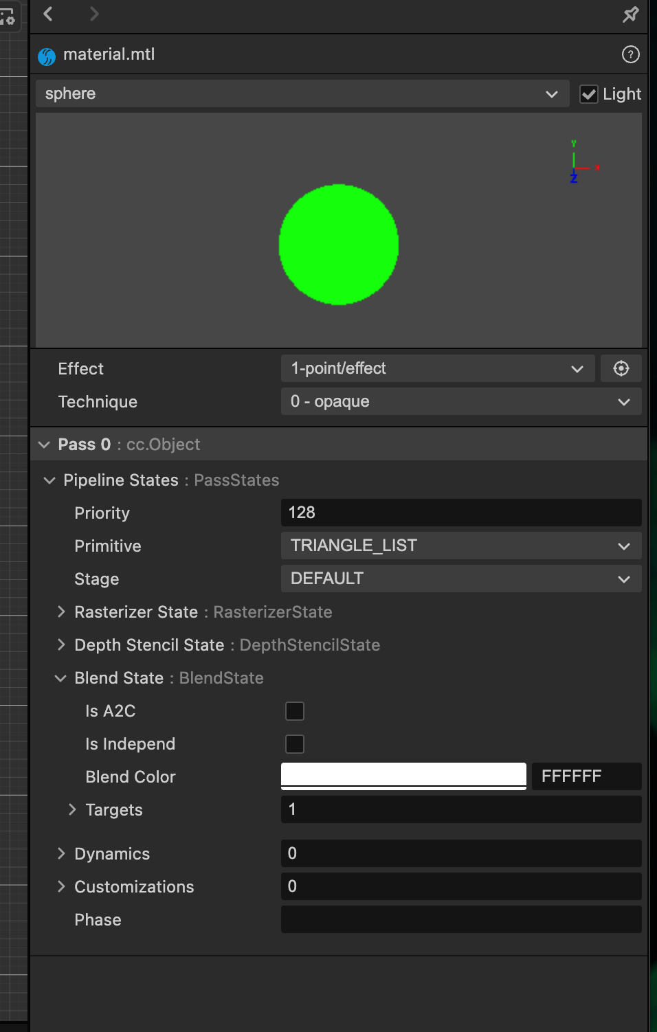The height and width of the screenshot is (1032, 657).
Task: Toggle the Light checkbox
Action: [588, 94]
